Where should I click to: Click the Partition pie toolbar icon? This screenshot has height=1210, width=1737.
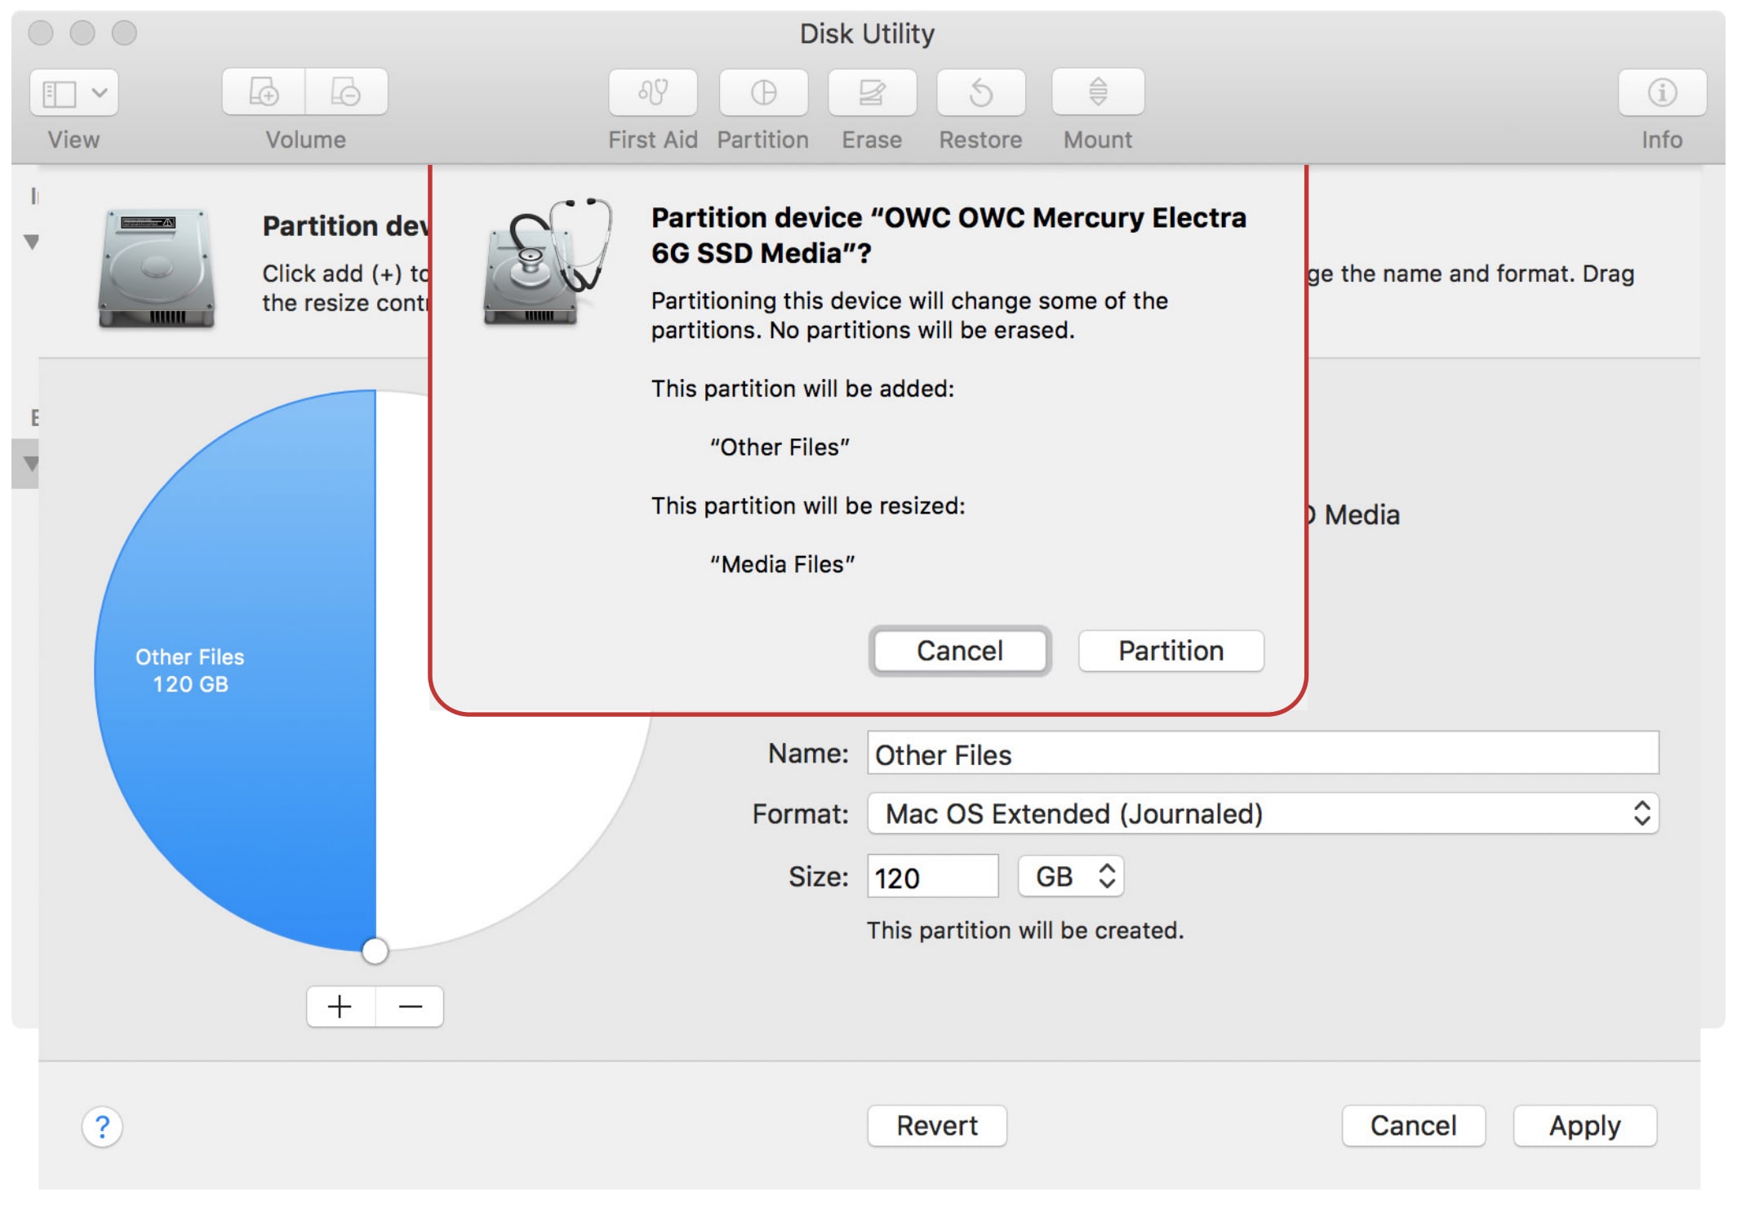pos(763,92)
